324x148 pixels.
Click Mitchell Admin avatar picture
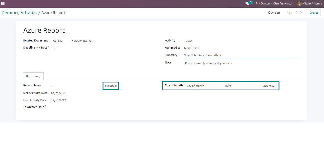click(299, 3)
